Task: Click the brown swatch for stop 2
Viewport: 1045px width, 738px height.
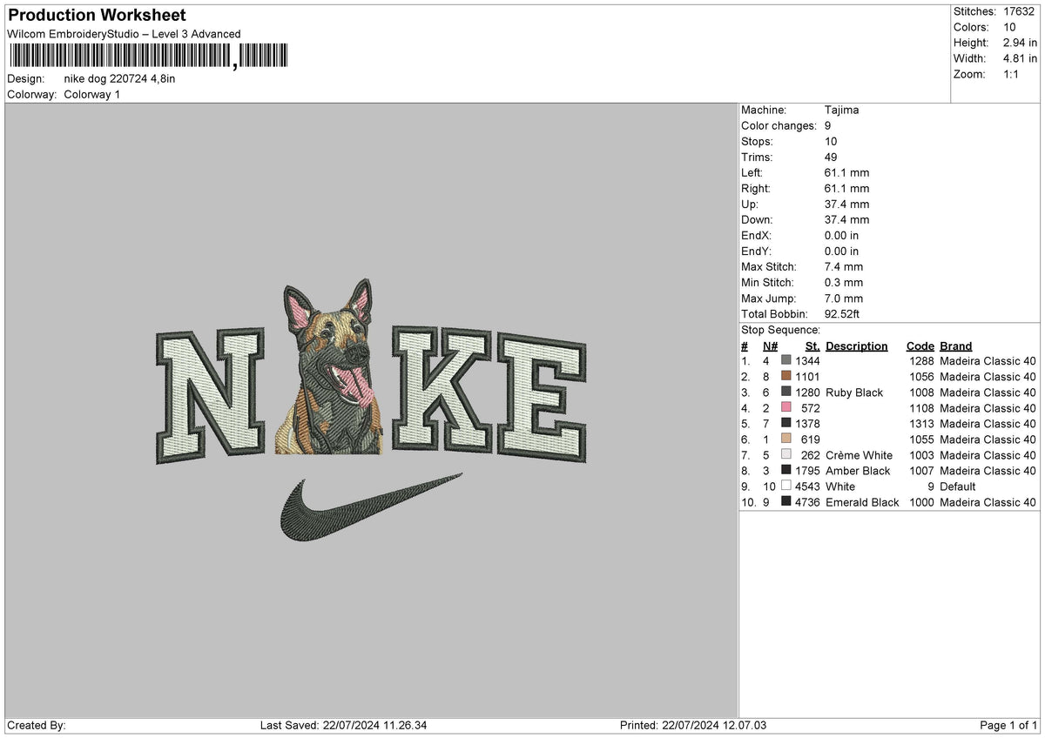Action: [786, 376]
